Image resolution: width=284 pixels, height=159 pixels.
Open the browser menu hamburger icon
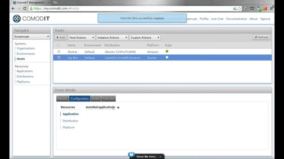(x=271, y=8)
